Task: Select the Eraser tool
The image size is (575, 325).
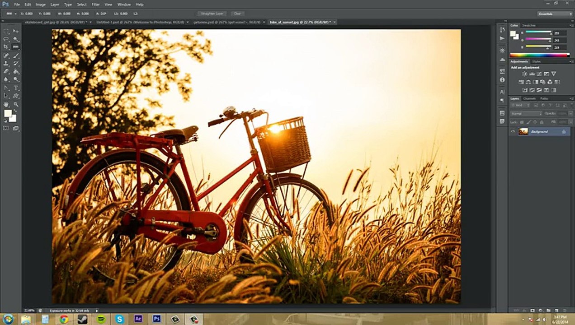Action: point(6,71)
